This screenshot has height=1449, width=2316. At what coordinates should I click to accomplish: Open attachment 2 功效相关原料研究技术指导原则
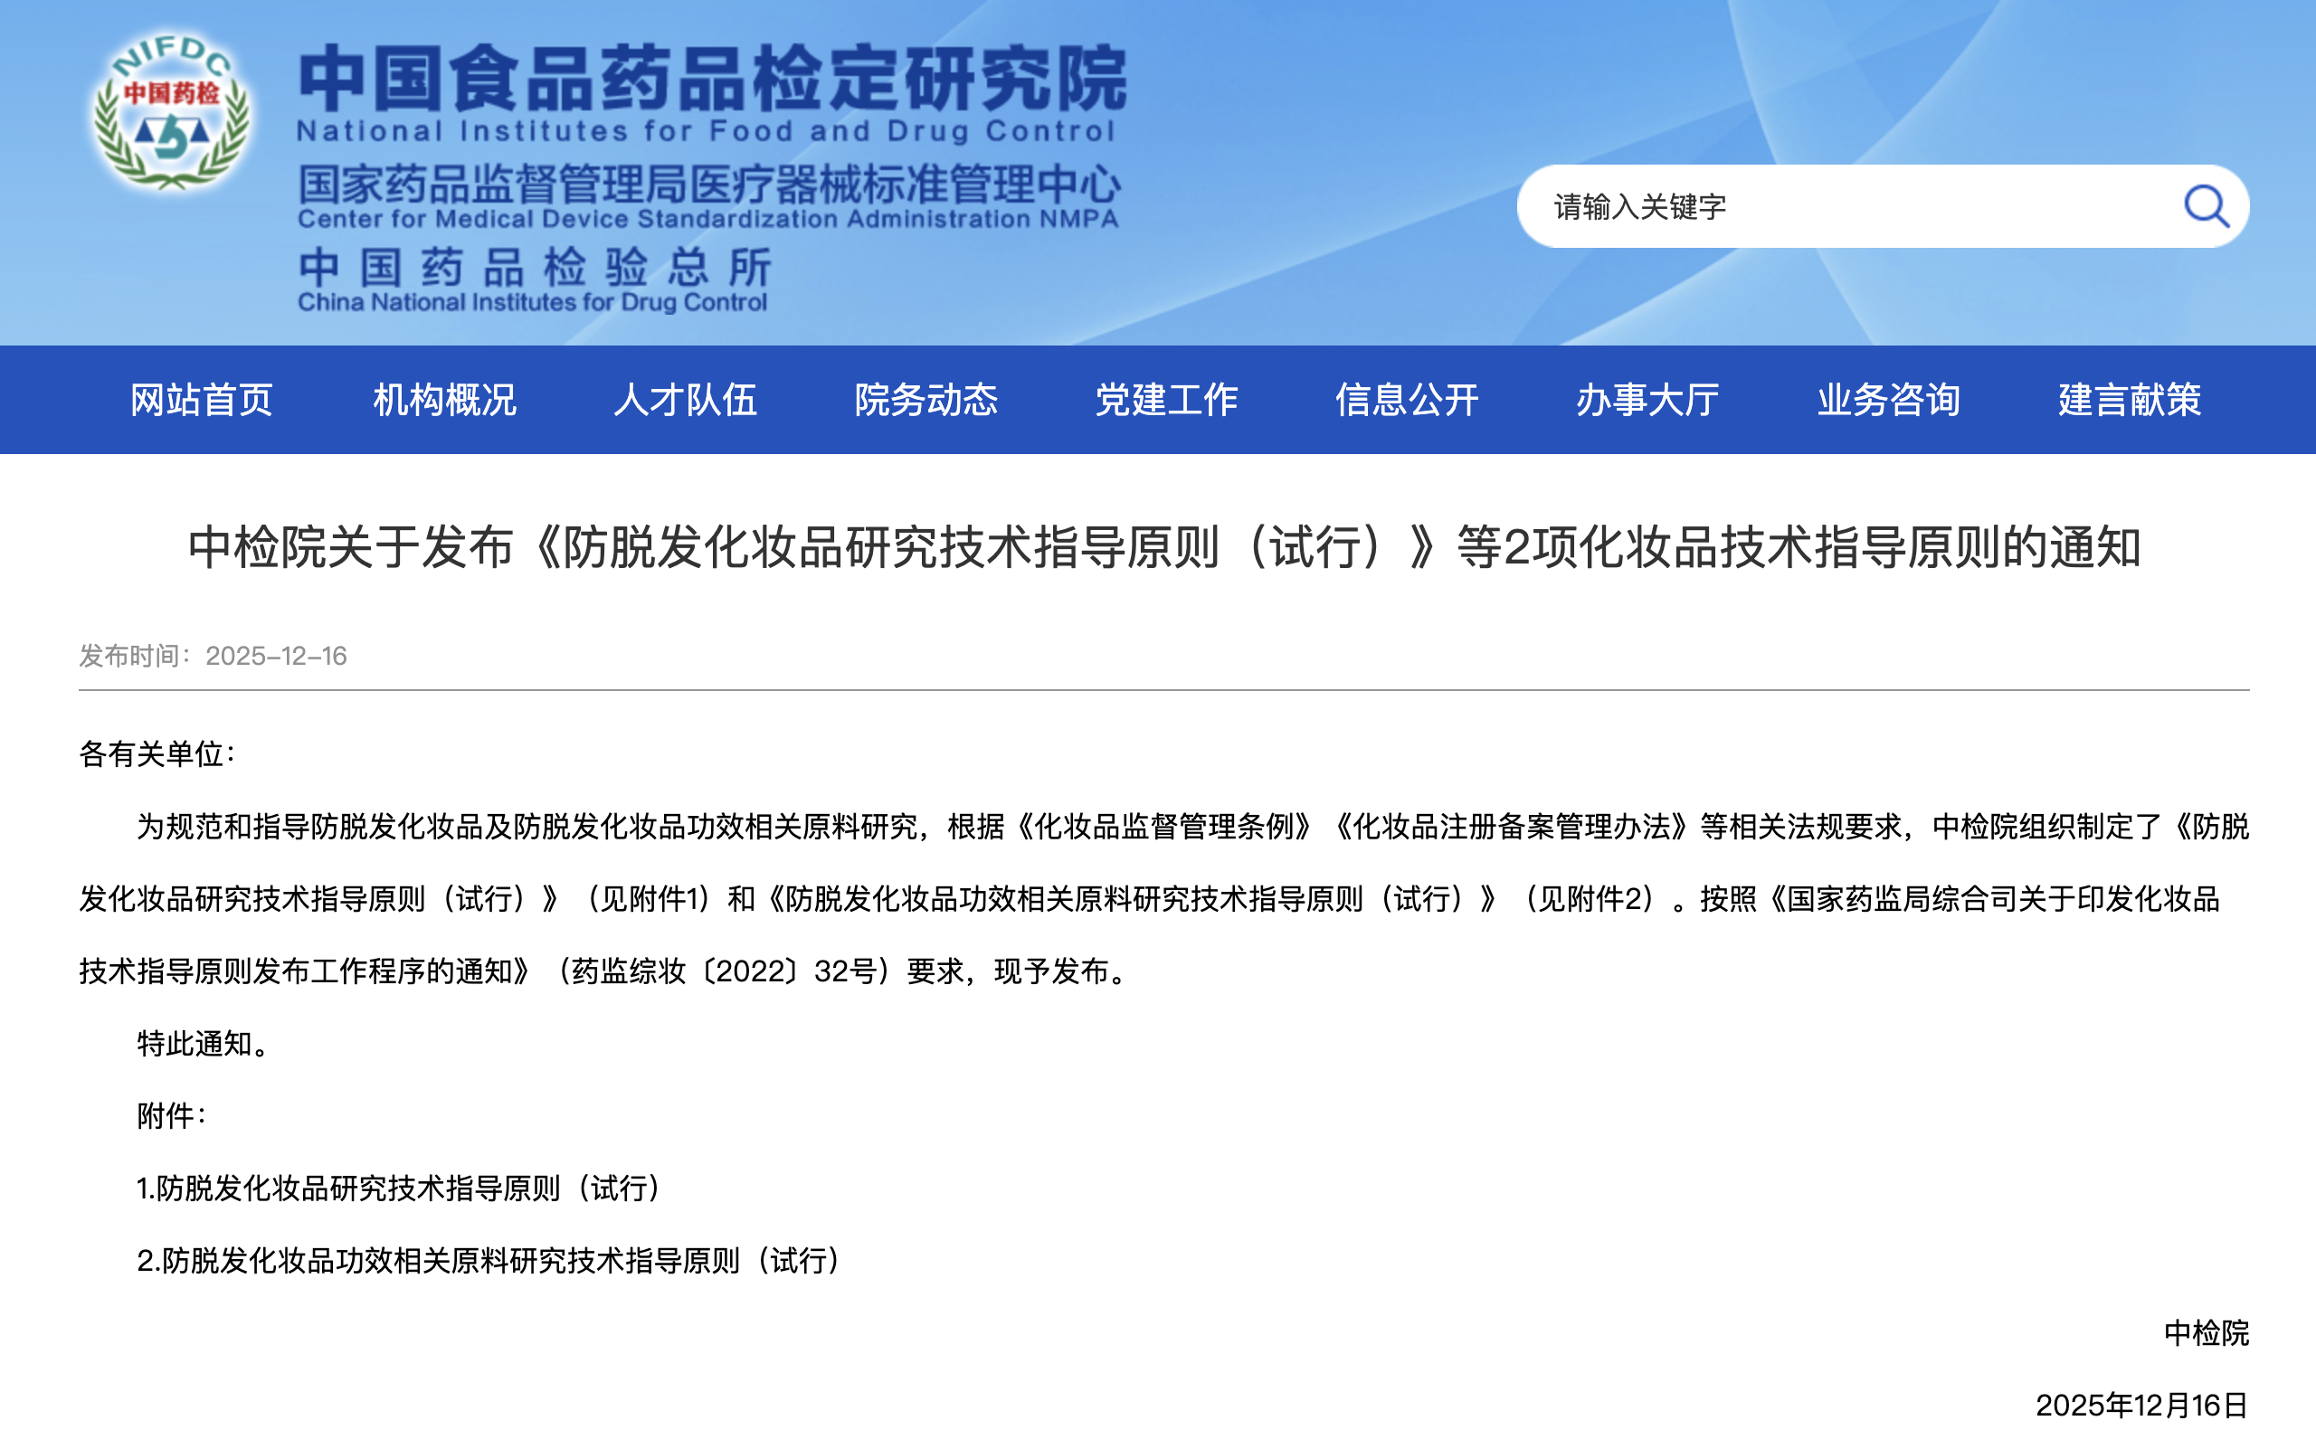(489, 1260)
